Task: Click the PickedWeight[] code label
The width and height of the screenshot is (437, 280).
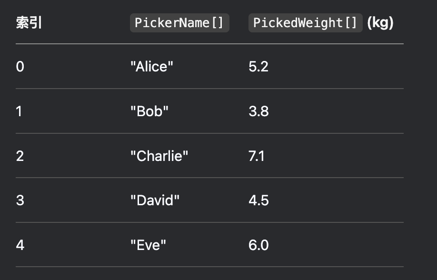Action: pos(306,23)
